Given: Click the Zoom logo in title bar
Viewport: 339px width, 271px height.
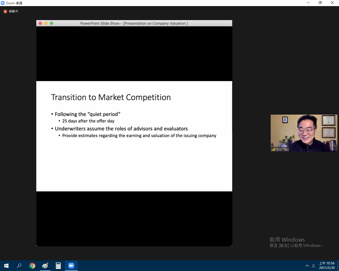Looking at the screenshot, I should (x=3, y=3).
